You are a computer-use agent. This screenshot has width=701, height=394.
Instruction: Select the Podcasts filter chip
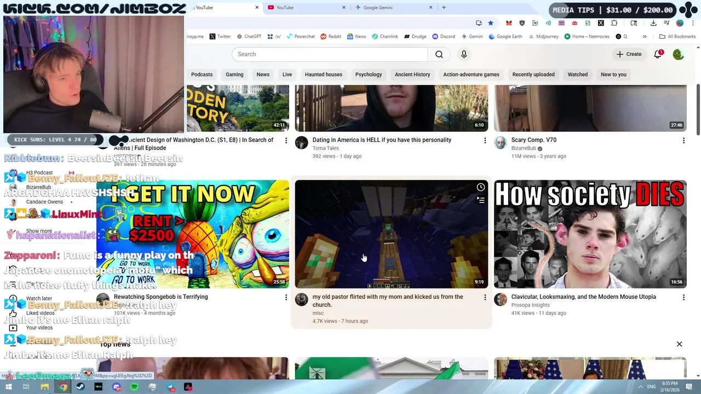202,74
